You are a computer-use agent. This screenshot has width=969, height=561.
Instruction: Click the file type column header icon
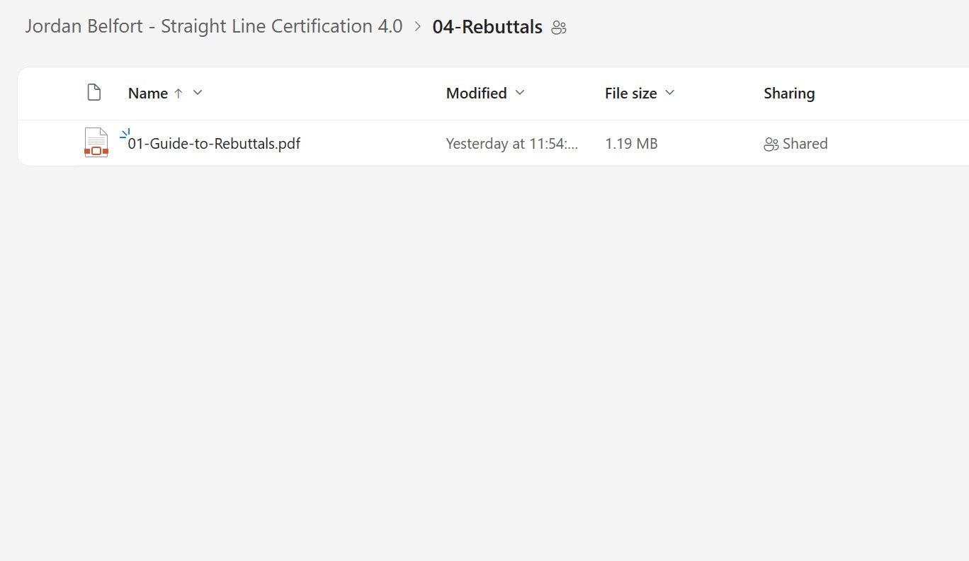pyautogui.click(x=93, y=93)
